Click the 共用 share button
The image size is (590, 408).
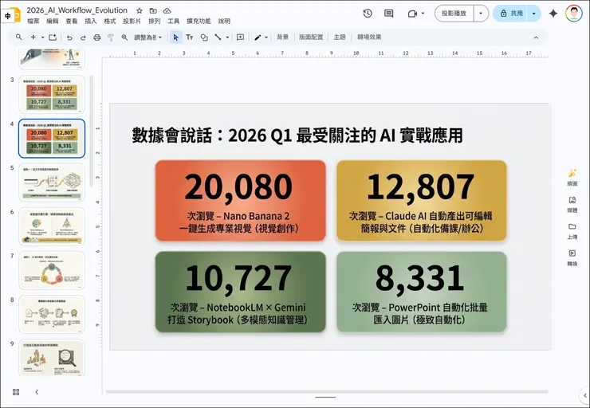tap(510, 14)
